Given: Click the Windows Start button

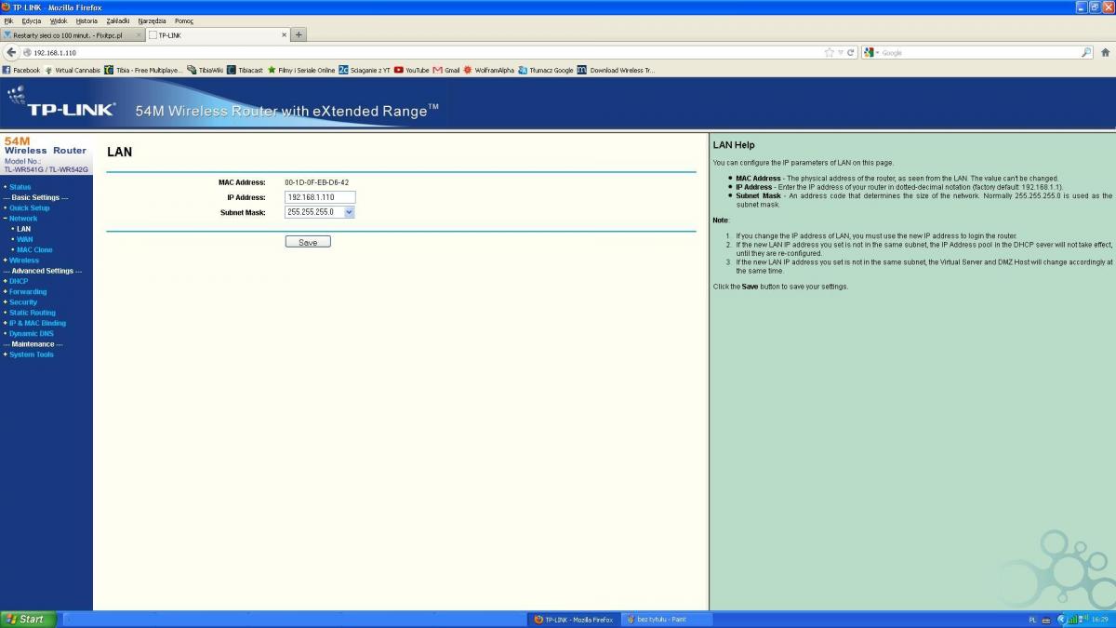Looking at the screenshot, I should click(x=29, y=619).
